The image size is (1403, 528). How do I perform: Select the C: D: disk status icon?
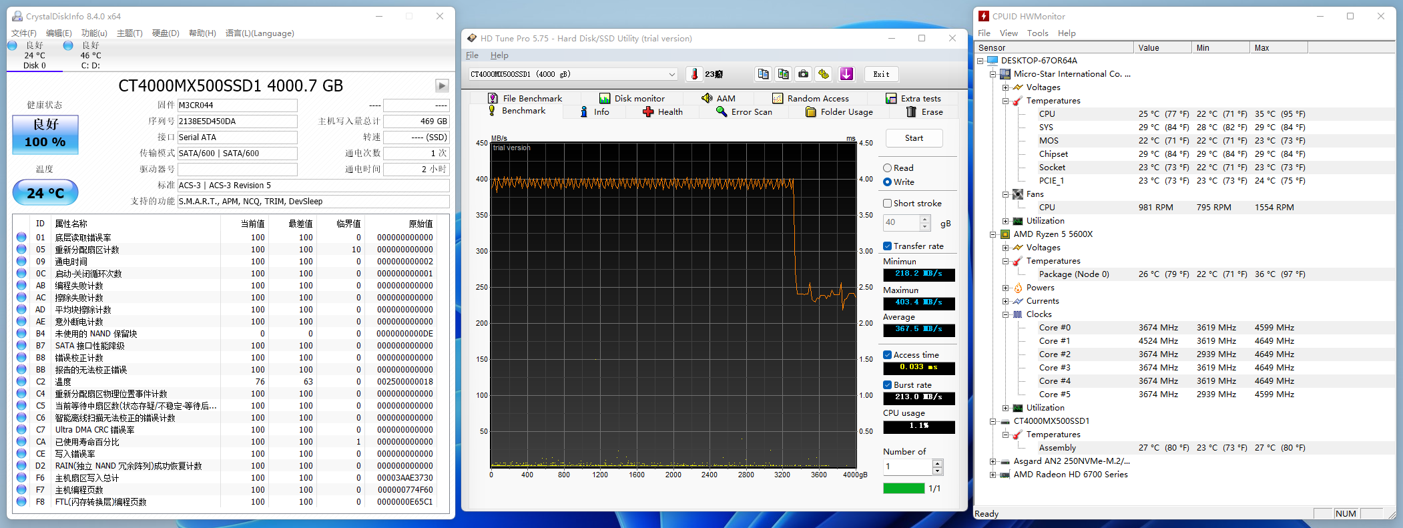pyautogui.click(x=68, y=46)
